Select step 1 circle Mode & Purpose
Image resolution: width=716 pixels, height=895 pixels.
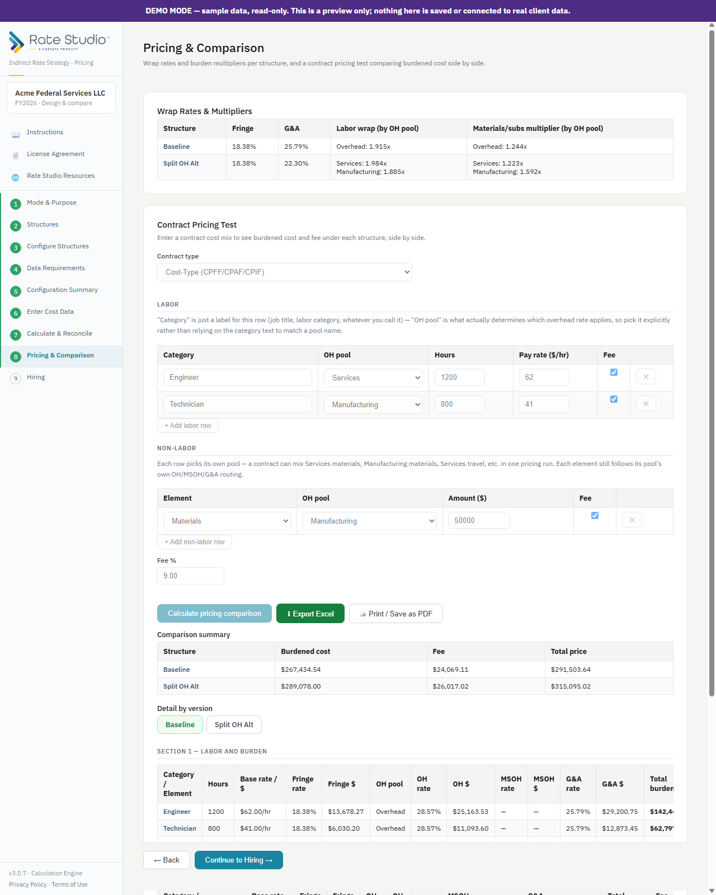(x=16, y=204)
